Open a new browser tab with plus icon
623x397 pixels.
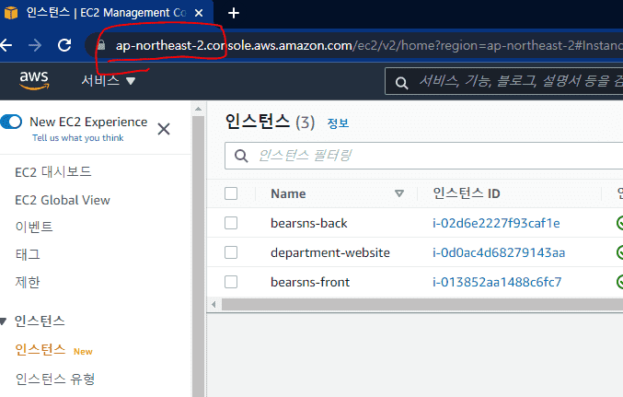click(234, 13)
